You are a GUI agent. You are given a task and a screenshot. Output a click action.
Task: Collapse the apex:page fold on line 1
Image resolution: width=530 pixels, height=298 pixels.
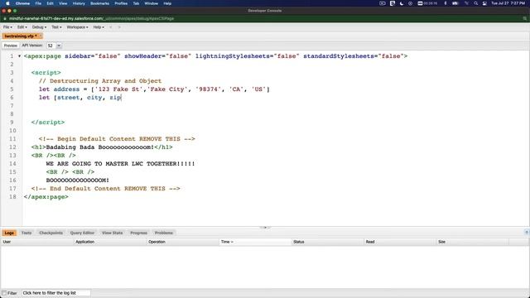pos(19,56)
